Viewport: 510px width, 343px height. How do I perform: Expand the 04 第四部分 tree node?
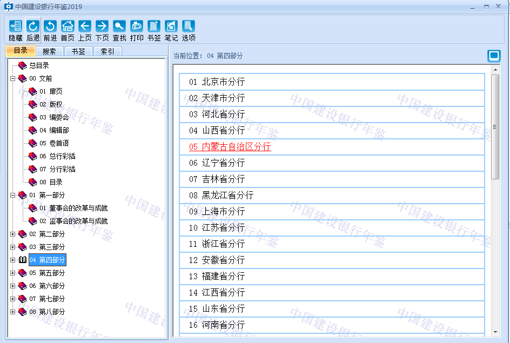[x=12, y=260]
